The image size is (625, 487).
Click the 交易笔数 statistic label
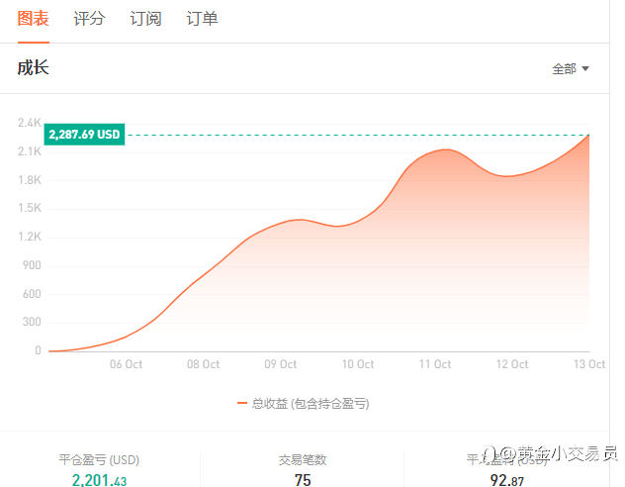point(303,459)
